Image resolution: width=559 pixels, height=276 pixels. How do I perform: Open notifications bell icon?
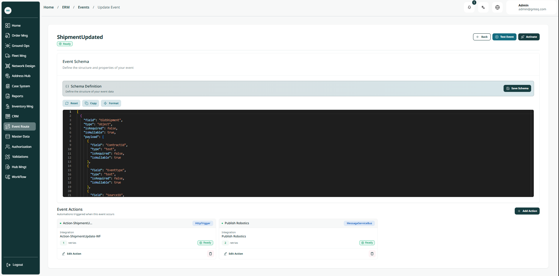pos(469,7)
